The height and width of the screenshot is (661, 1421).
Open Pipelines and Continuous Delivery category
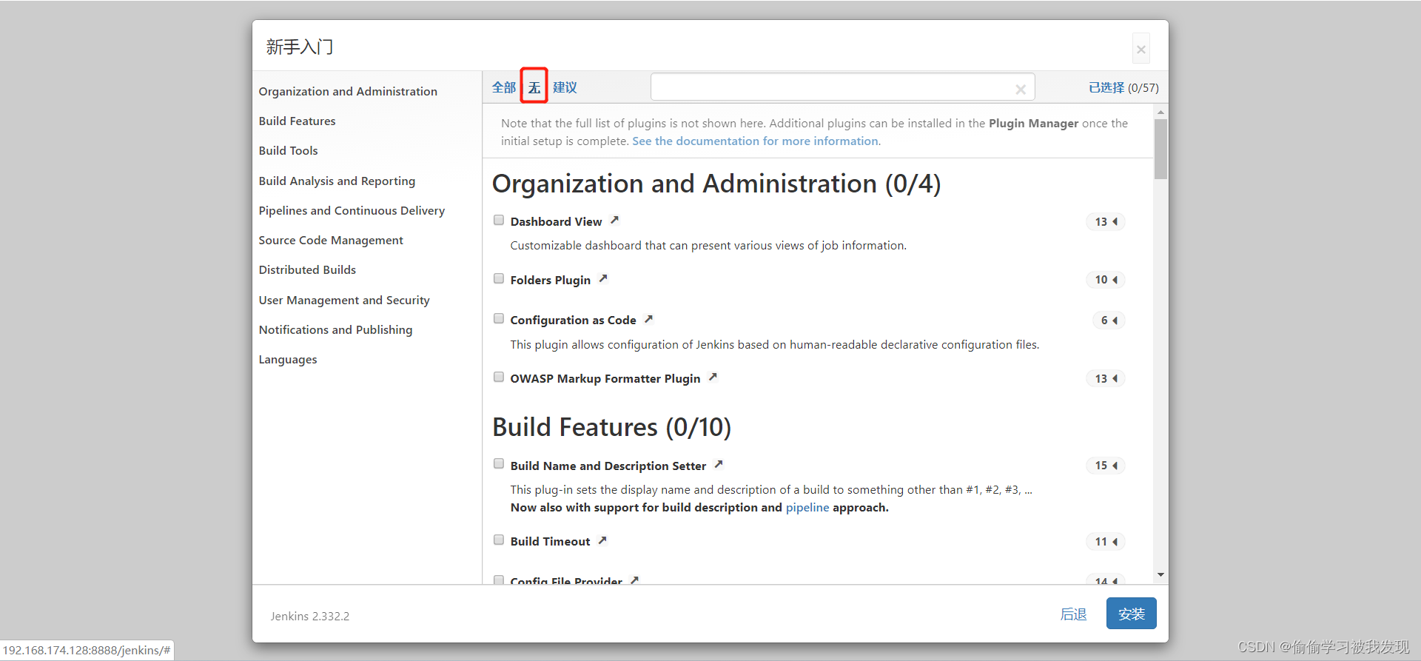[x=352, y=210]
